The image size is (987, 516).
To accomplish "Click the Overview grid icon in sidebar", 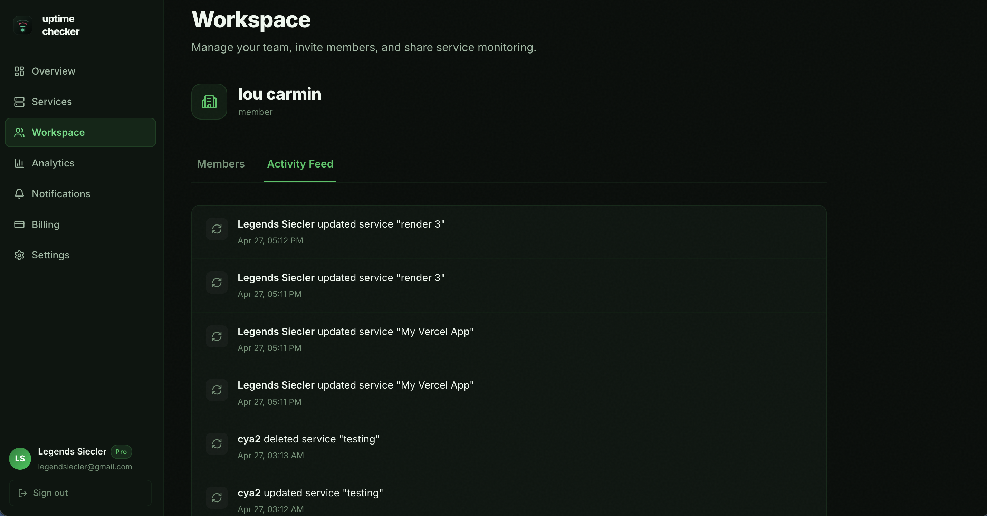I will point(19,71).
